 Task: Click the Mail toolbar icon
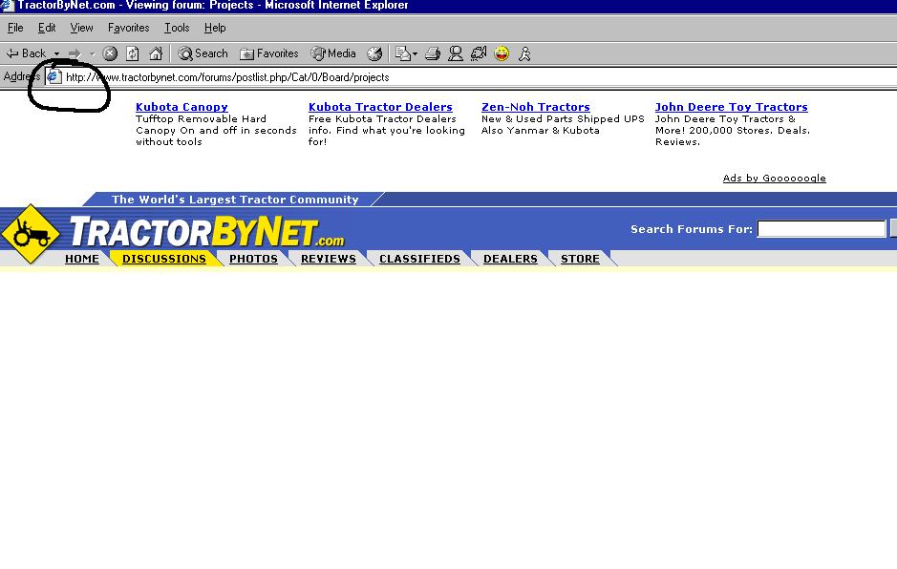pos(403,53)
